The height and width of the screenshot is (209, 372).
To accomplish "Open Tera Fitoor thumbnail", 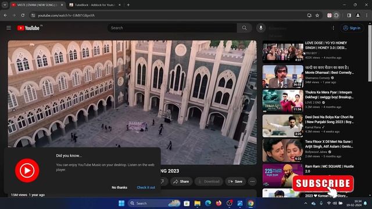I will (x=283, y=150).
